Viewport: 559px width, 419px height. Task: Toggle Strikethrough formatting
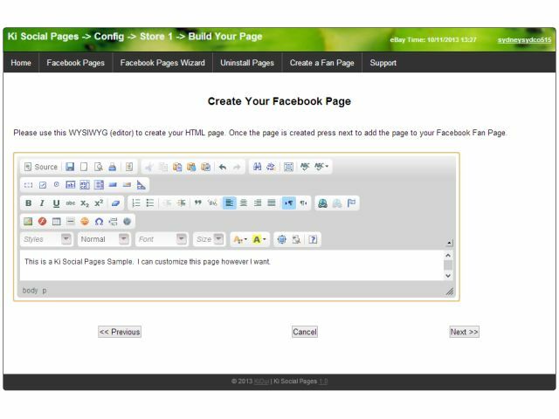(x=70, y=203)
